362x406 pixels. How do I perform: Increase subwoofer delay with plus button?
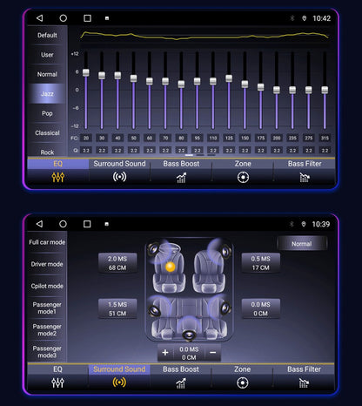tap(165, 353)
